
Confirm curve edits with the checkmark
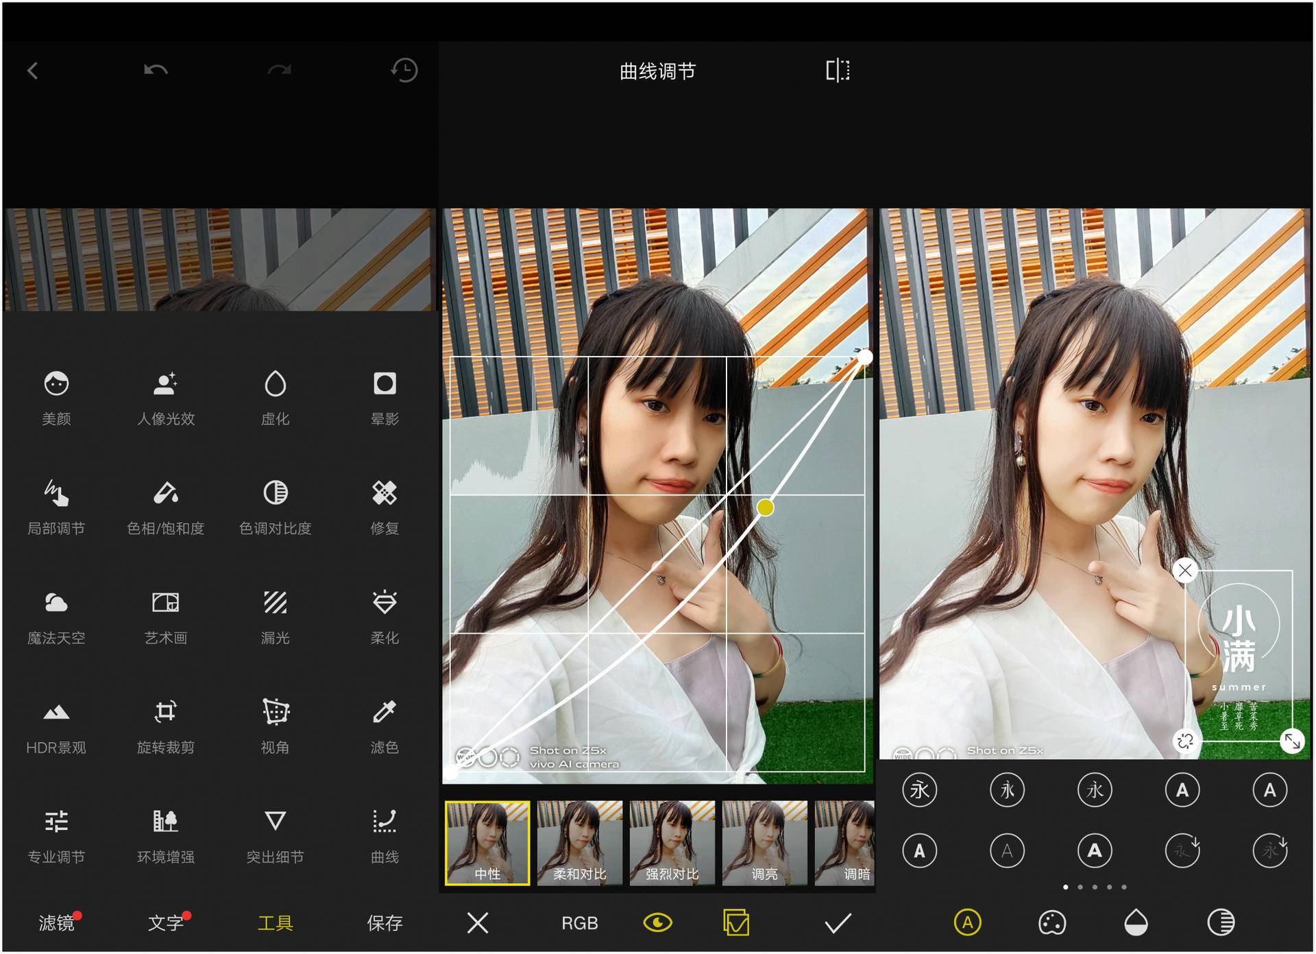(x=836, y=923)
